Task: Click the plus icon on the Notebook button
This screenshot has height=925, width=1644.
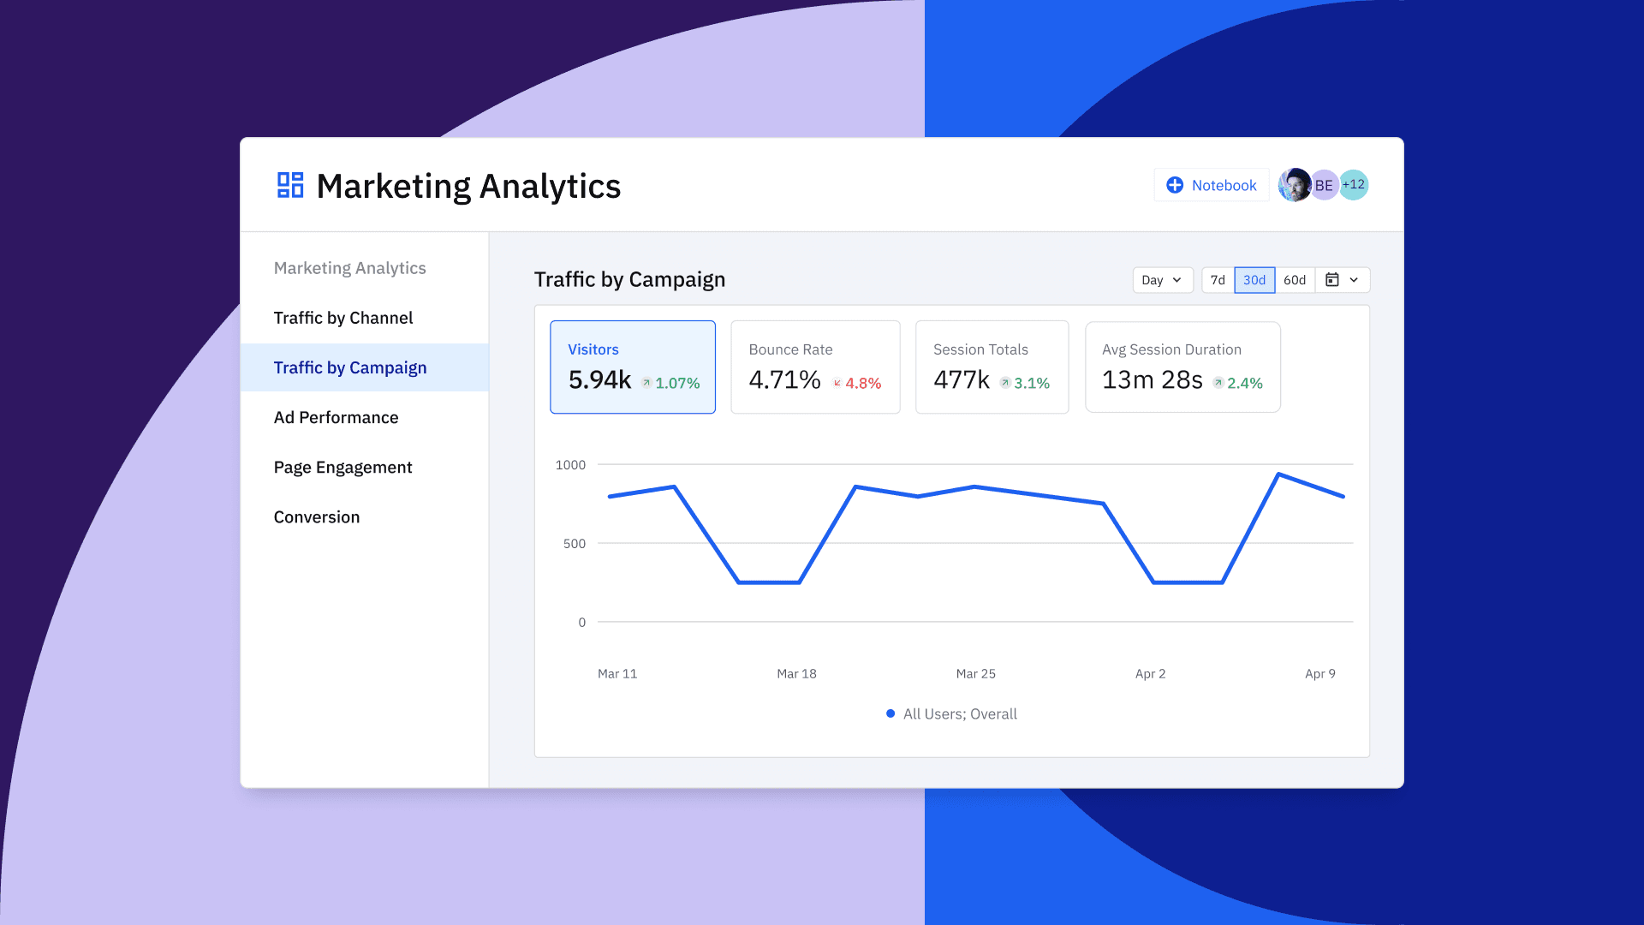Action: coord(1175,184)
